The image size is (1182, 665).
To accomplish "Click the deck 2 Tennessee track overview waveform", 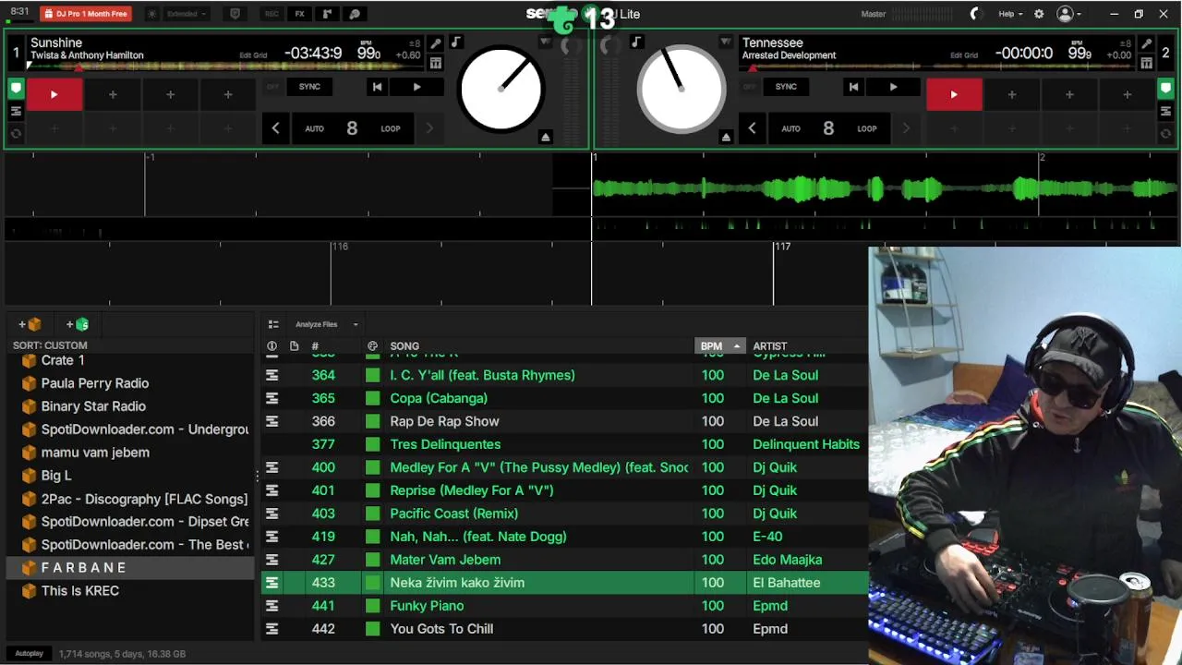I will (937, 67).
